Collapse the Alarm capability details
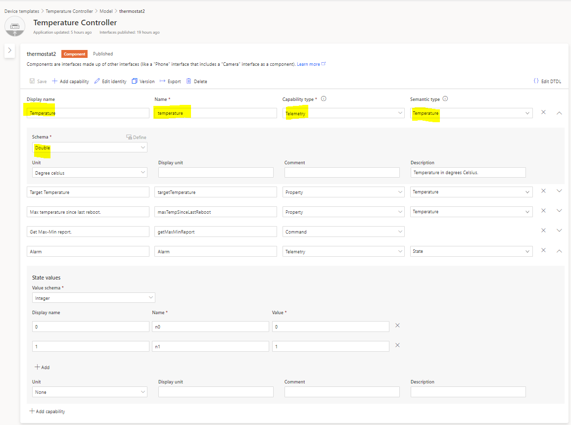Screen dimensions: 571x425 pyautogui.click(x=559, y=251)
